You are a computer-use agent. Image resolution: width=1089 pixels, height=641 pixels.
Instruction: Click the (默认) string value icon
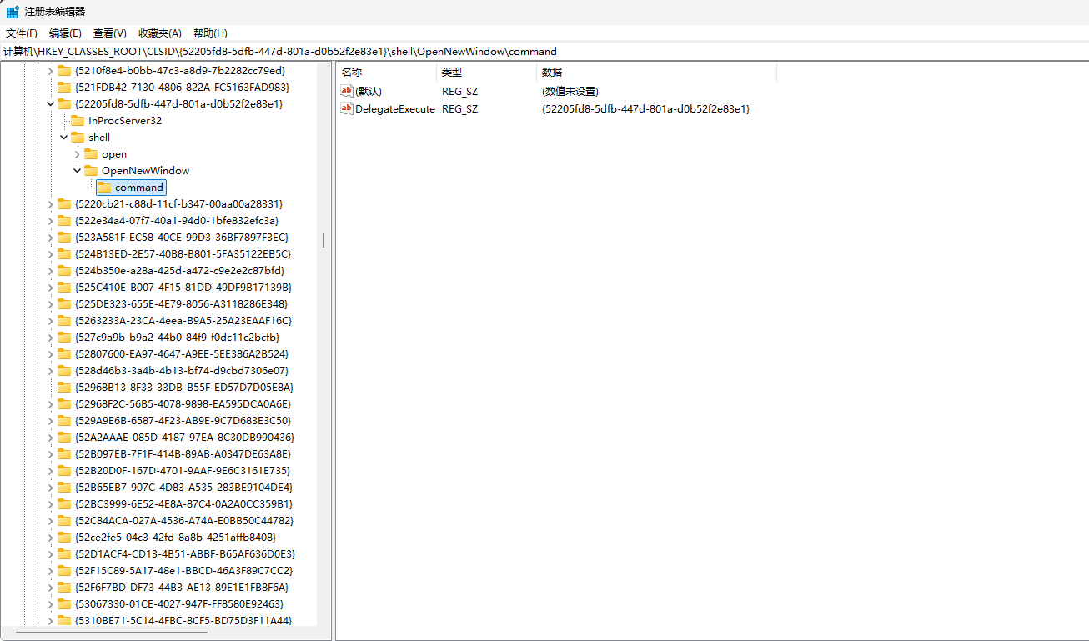(x=347, y=91)
